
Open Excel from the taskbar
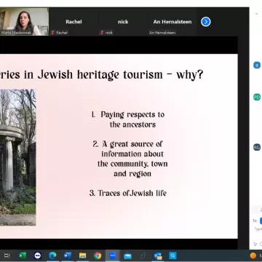(x=23, y=255)
